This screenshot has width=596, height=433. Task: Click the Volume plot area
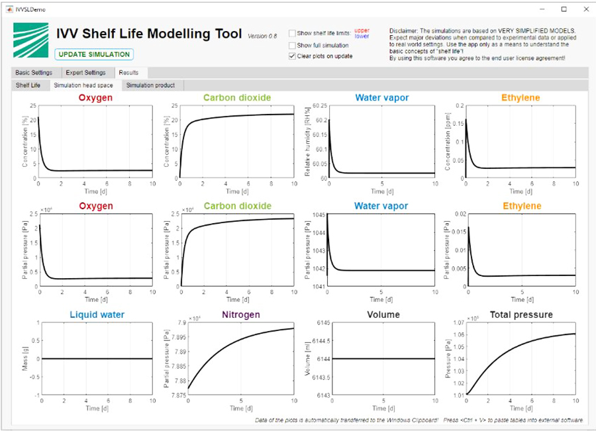pos(383,359)
